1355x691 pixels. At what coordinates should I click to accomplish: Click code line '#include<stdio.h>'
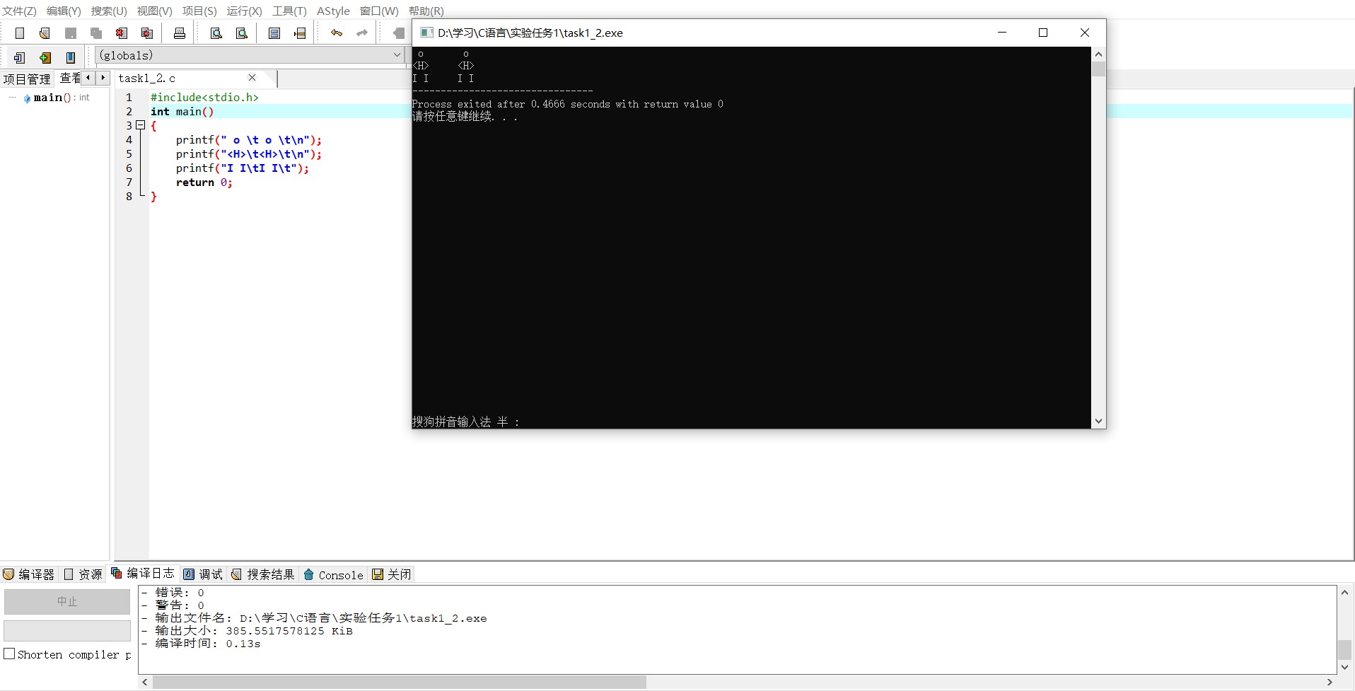pyautogui.click(x=204, y=98)
